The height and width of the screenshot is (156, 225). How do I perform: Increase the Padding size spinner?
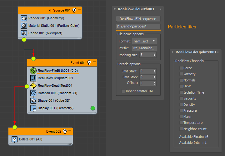[x=155, y=54]
